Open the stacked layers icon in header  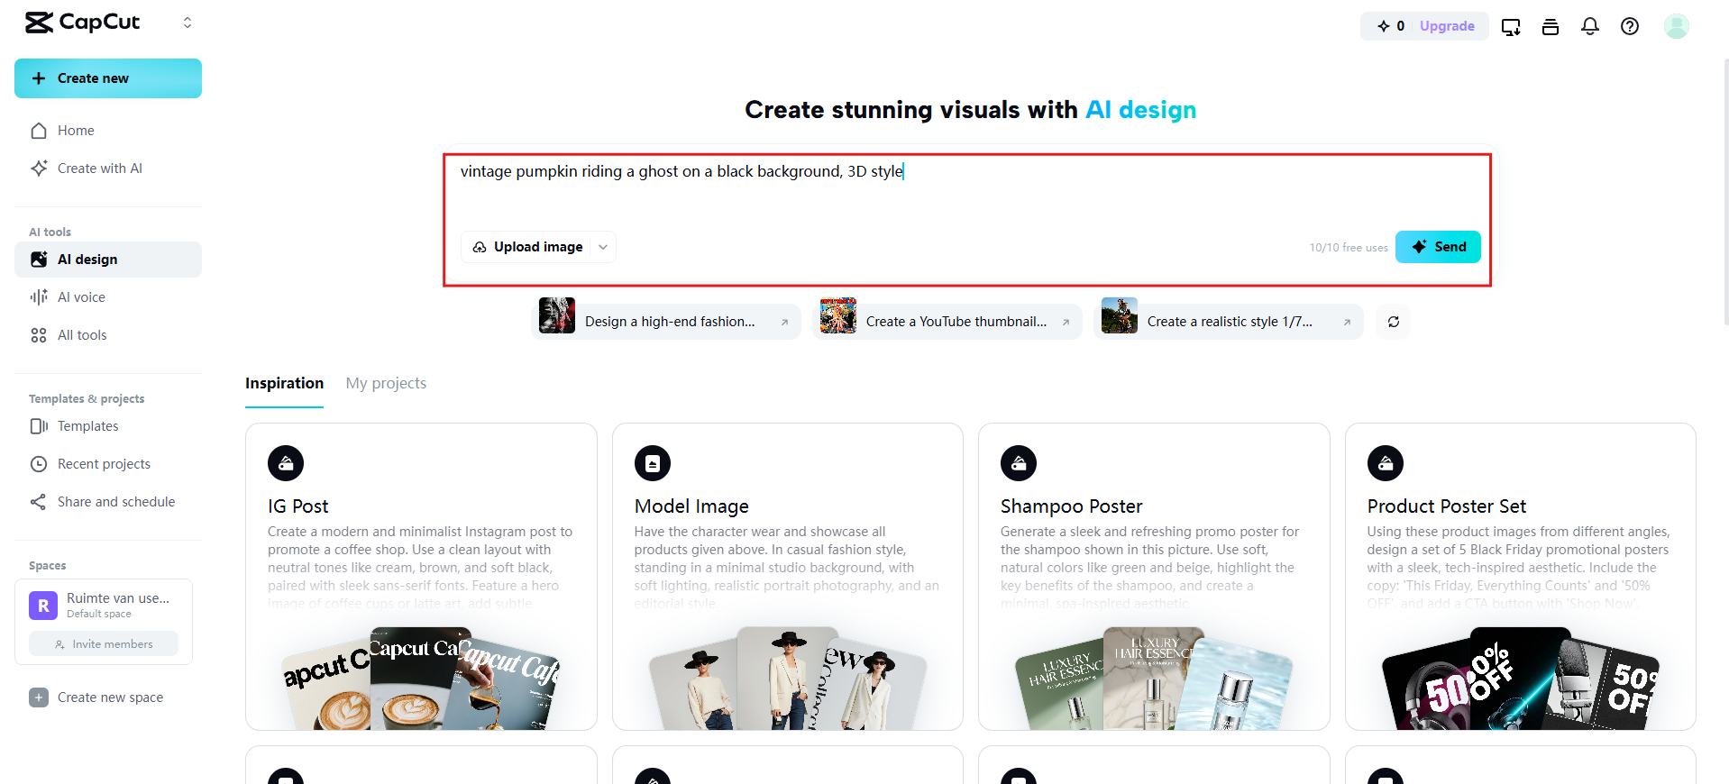click(1551, 26)
